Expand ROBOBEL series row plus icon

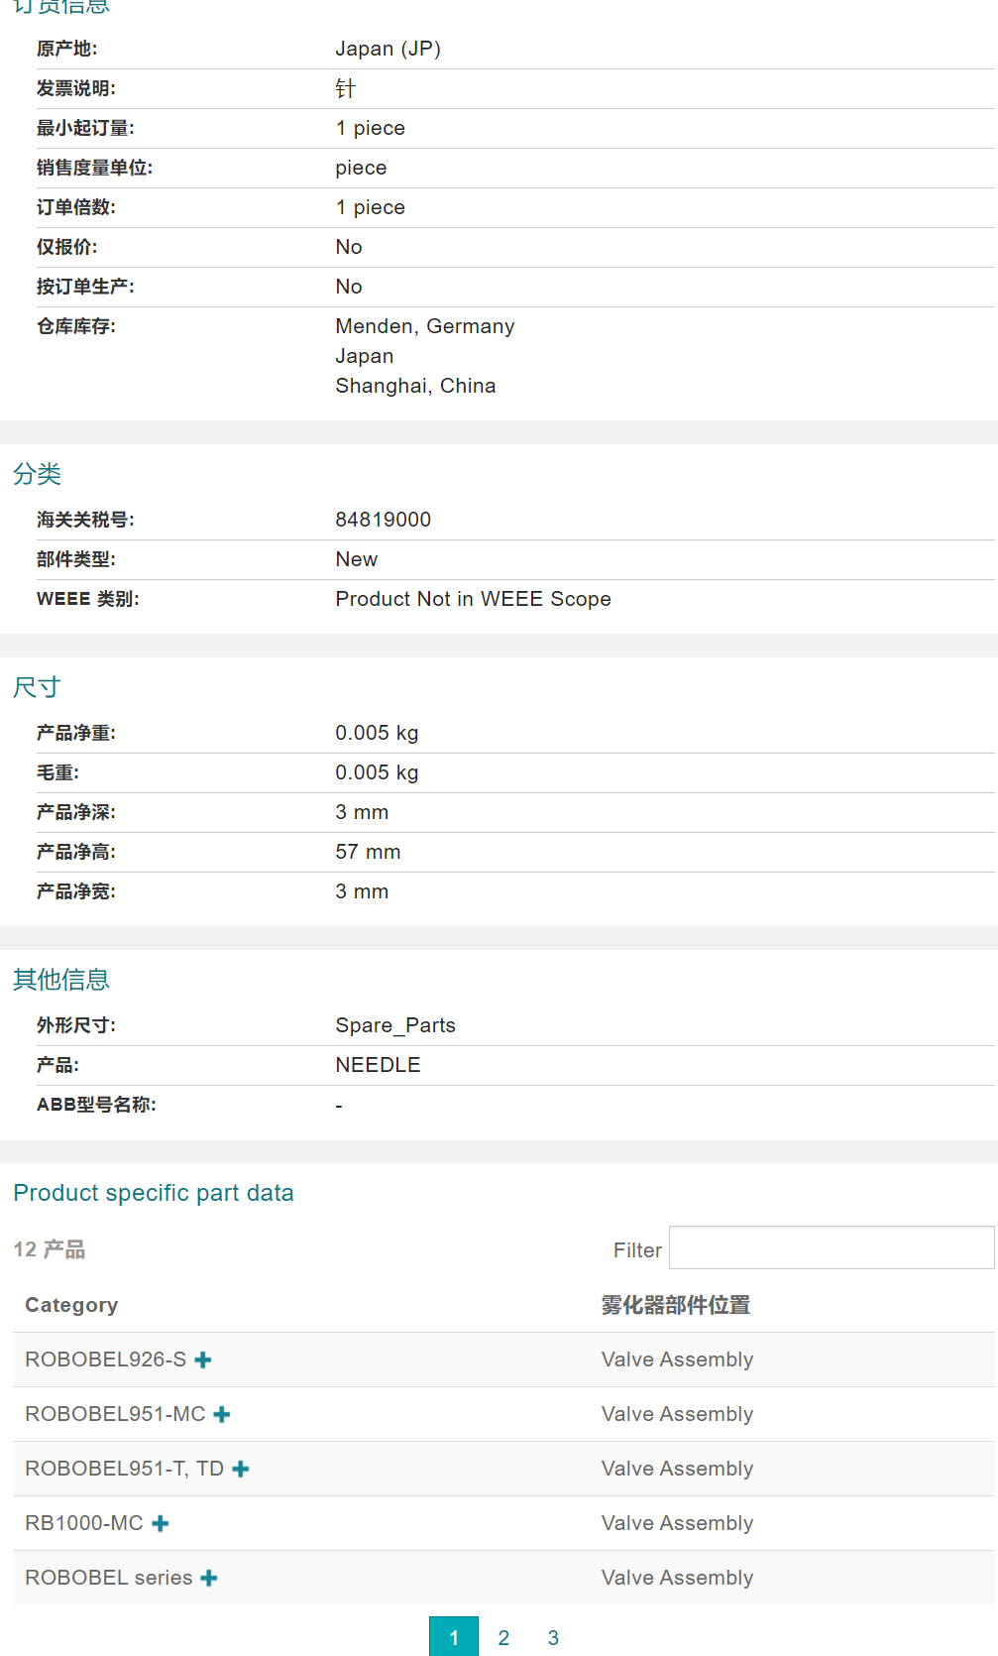(x=209, y=1578)
